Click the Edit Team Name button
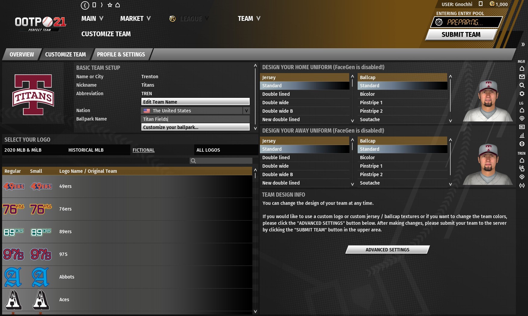 pos(195,102)
